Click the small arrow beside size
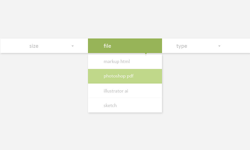 click(72, 46)
